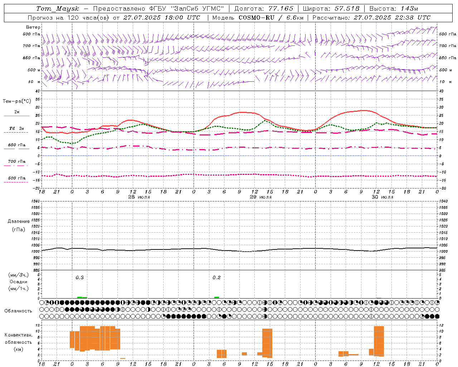This screenshot has height=367, width=458.
Task: Click the '(мм/3ч.)' units label
Action: point(19,275)
